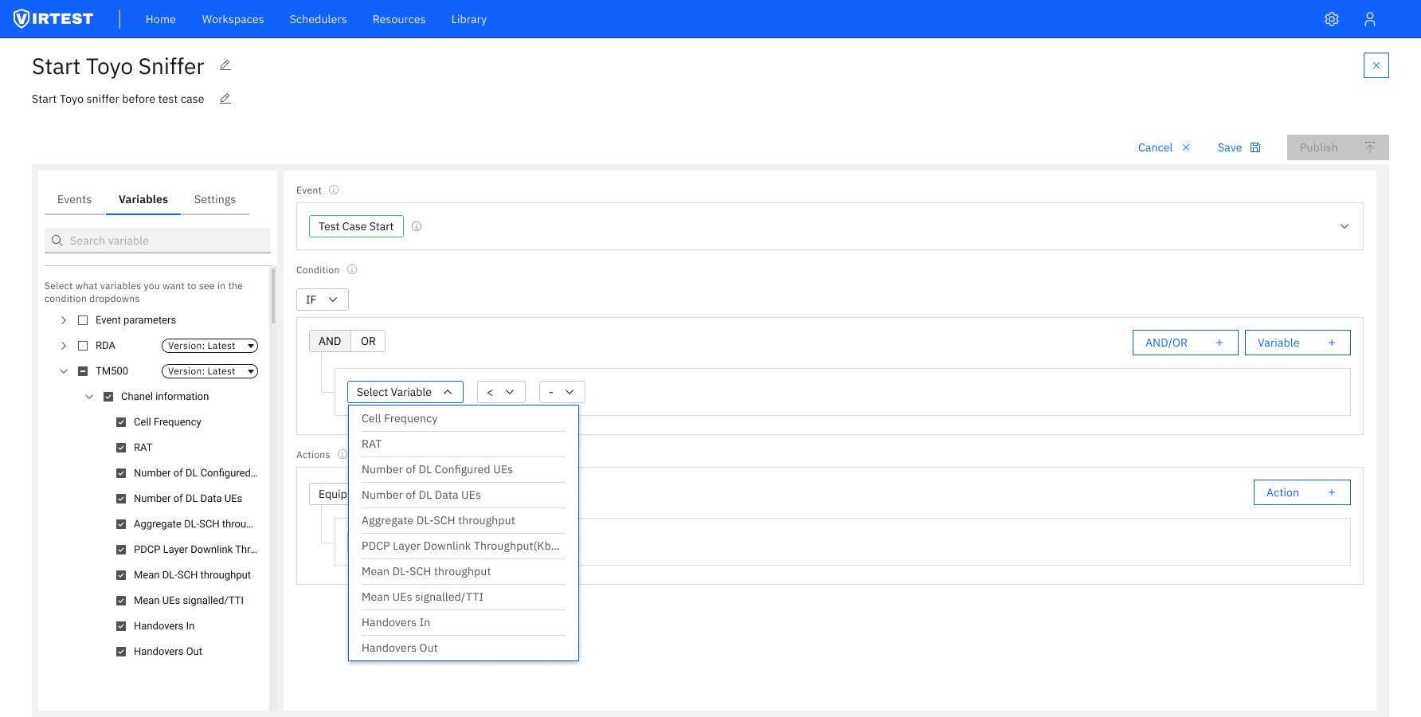Edit the Start Toyo Sniffer title with the pencil icon
Screen dimensions: 1421x717
tap(225, 65)
